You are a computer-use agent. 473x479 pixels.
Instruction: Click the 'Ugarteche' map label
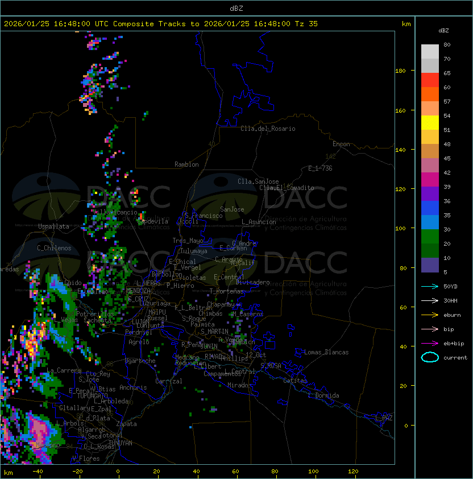[x=140, y=361]
